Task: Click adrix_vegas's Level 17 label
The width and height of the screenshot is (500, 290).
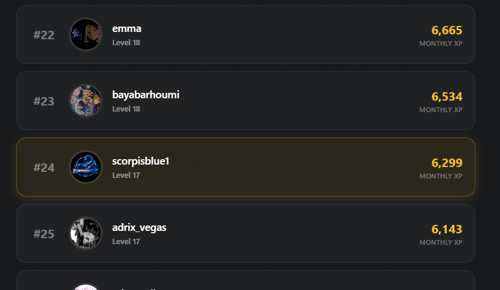Action: click(x=126, y=242)
